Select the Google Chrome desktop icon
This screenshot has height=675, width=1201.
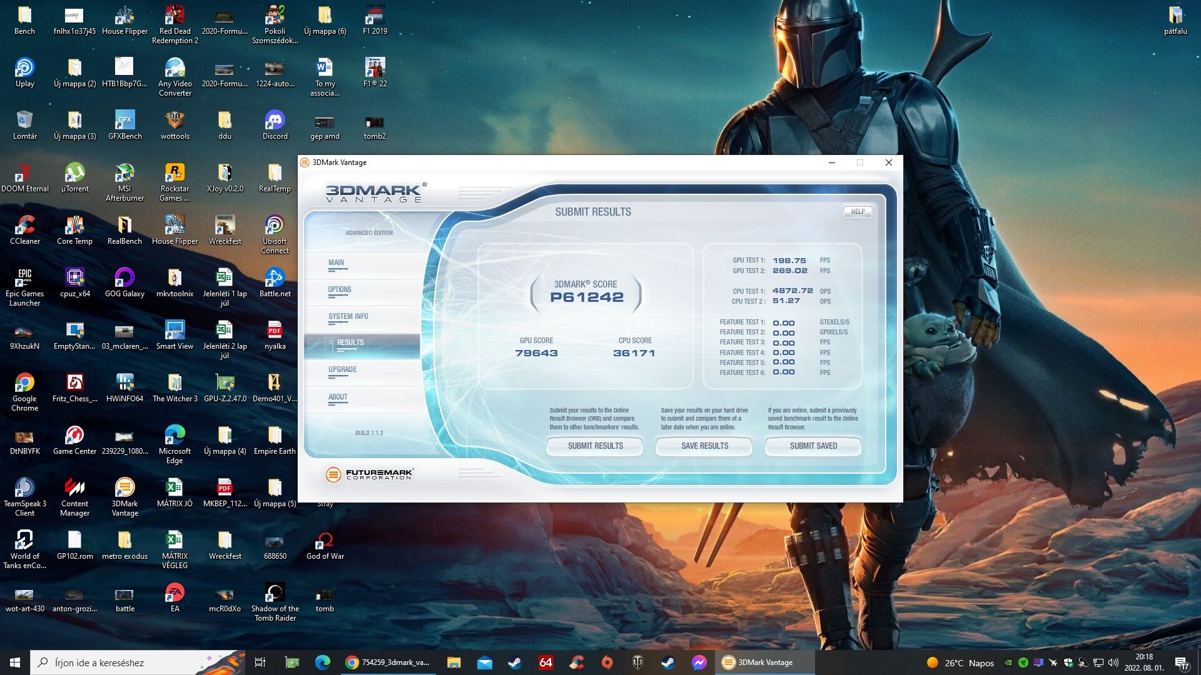pos(24,392)
